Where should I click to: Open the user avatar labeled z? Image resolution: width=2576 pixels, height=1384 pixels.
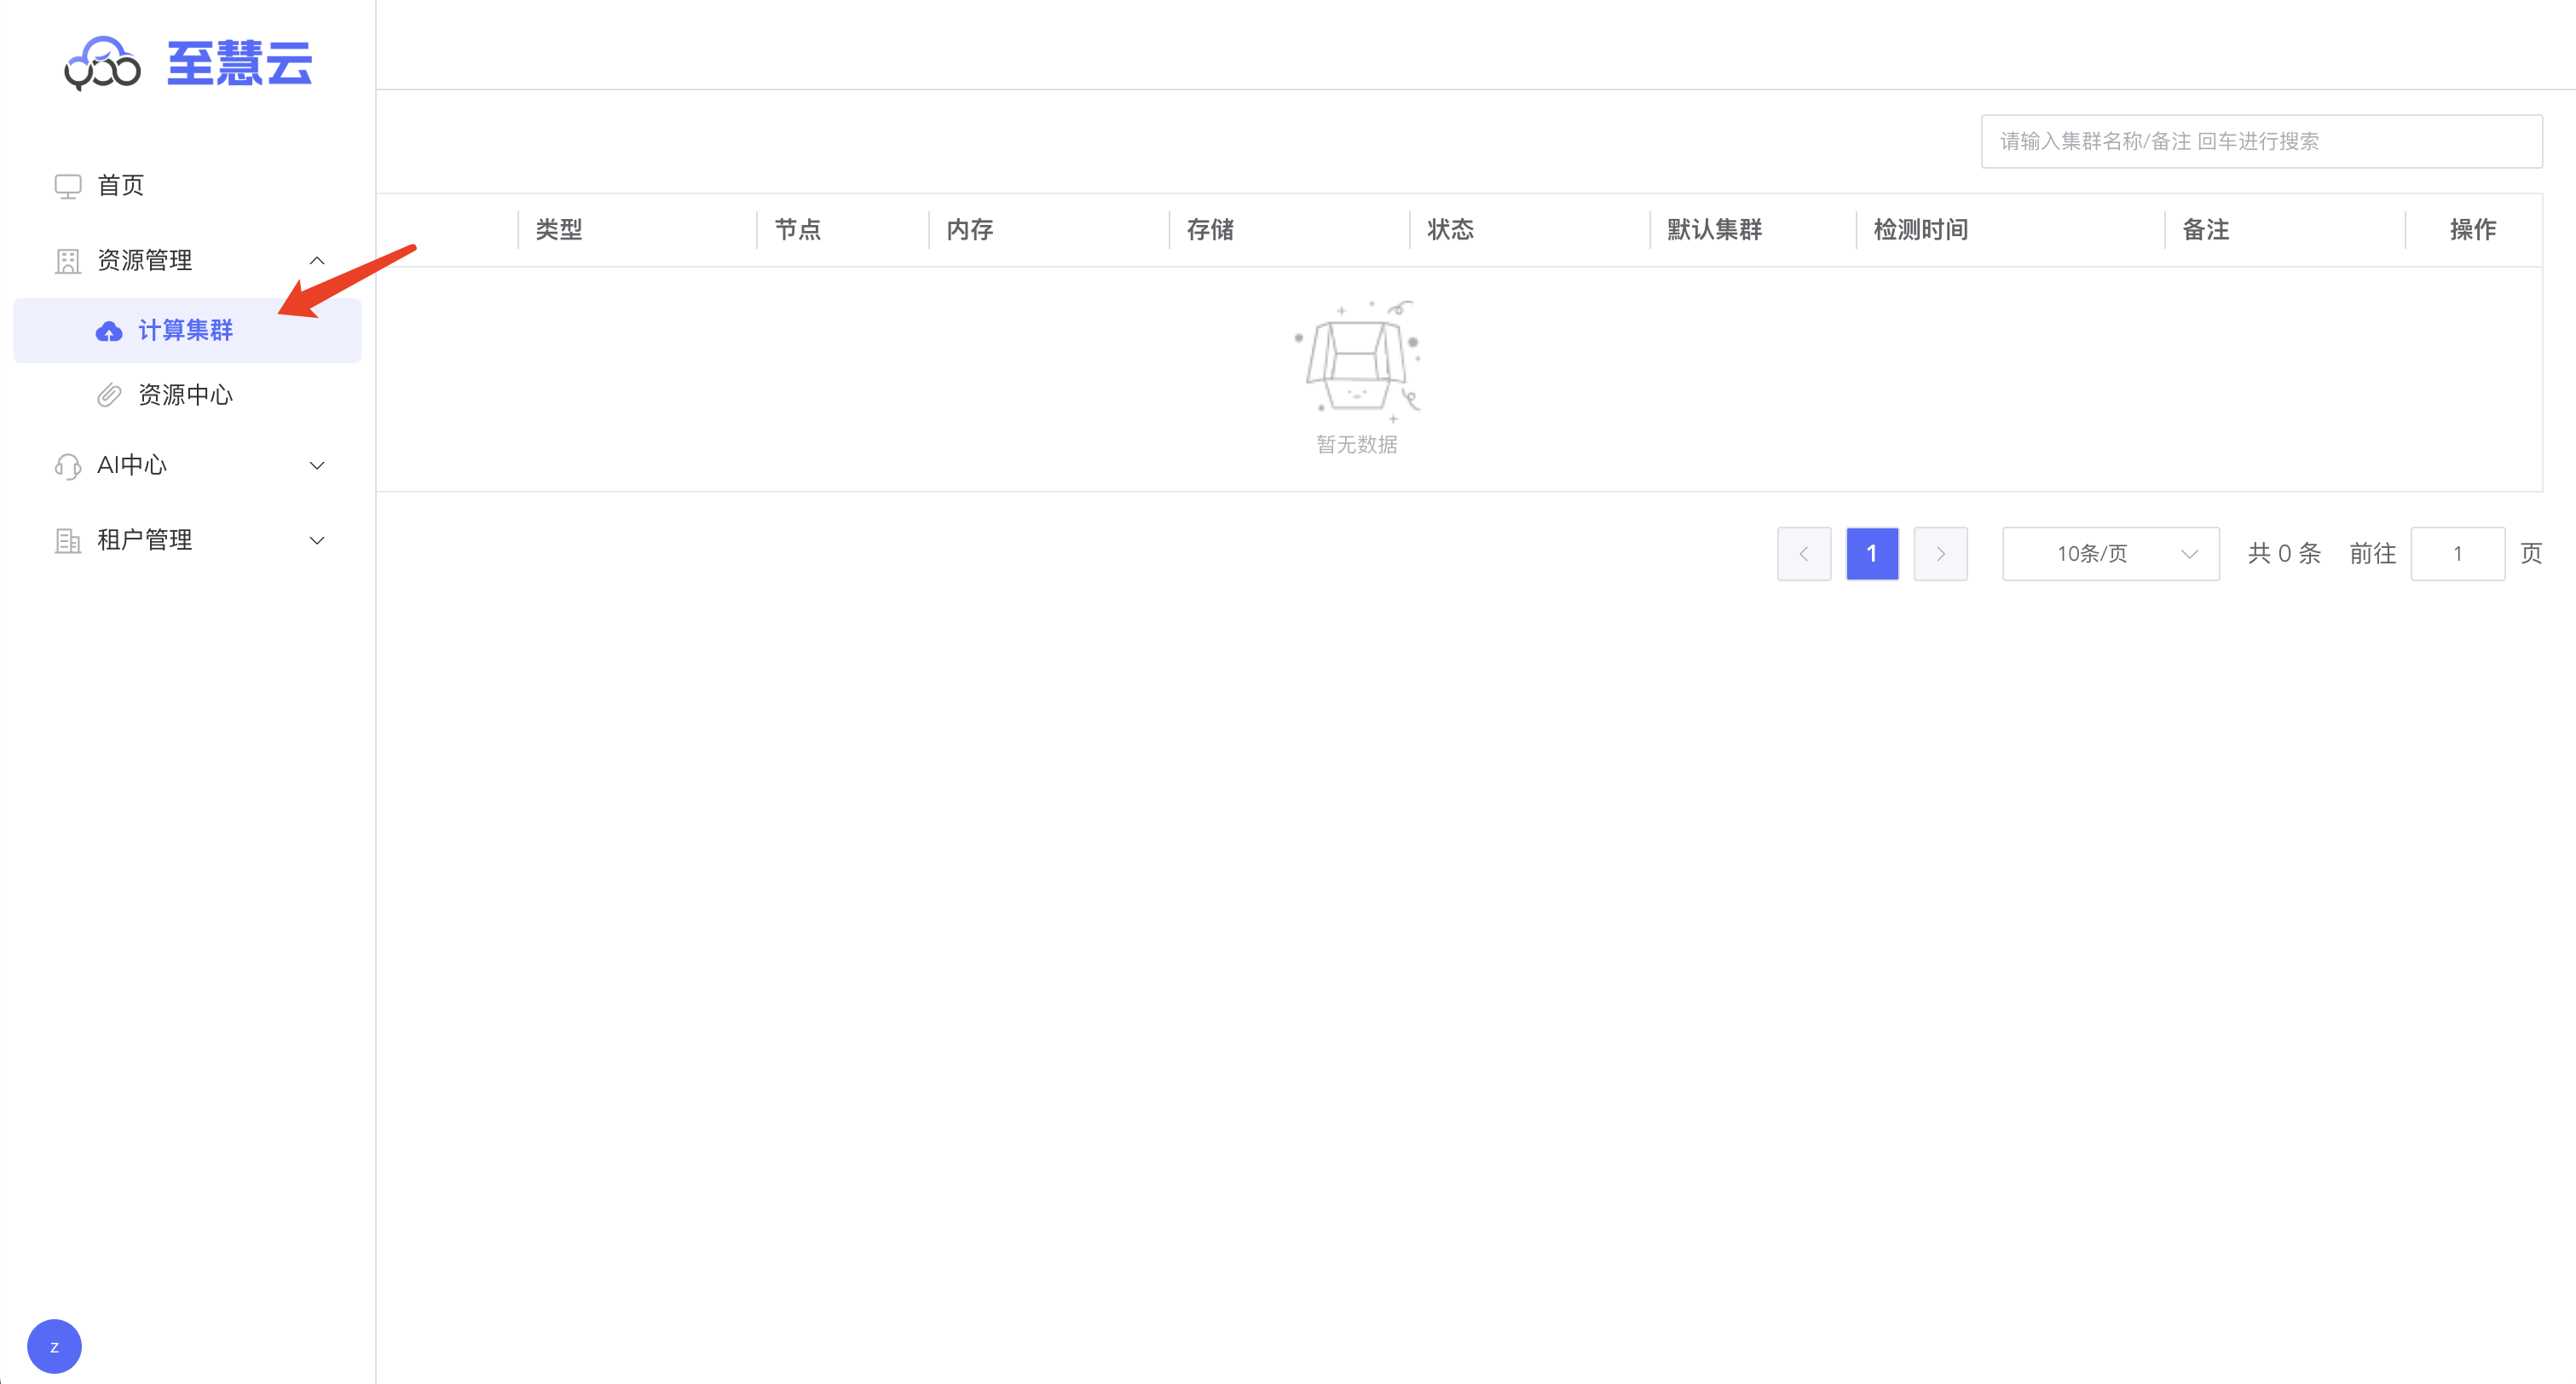(x=54, y=1346)
